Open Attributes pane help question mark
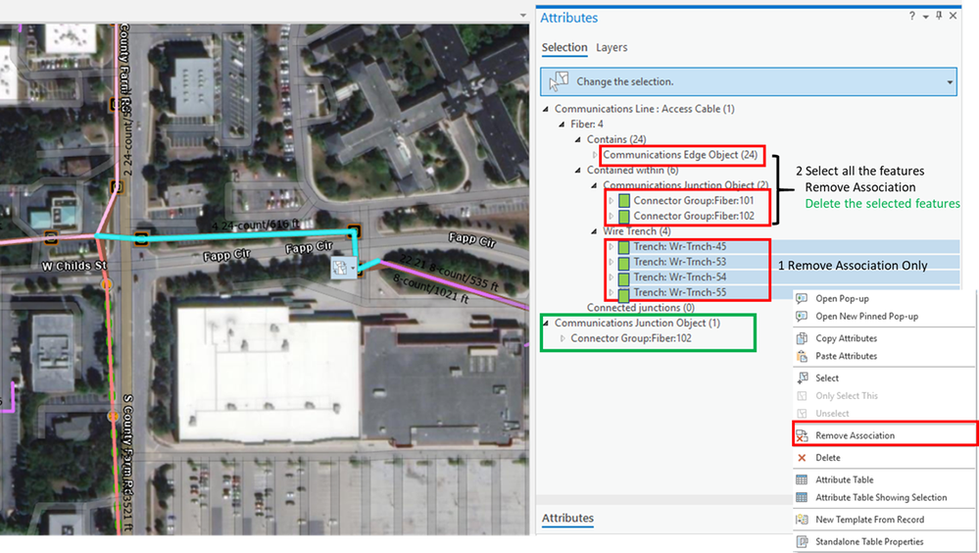Viewport: 979px width, 553px height. click(x=911, y=16)
